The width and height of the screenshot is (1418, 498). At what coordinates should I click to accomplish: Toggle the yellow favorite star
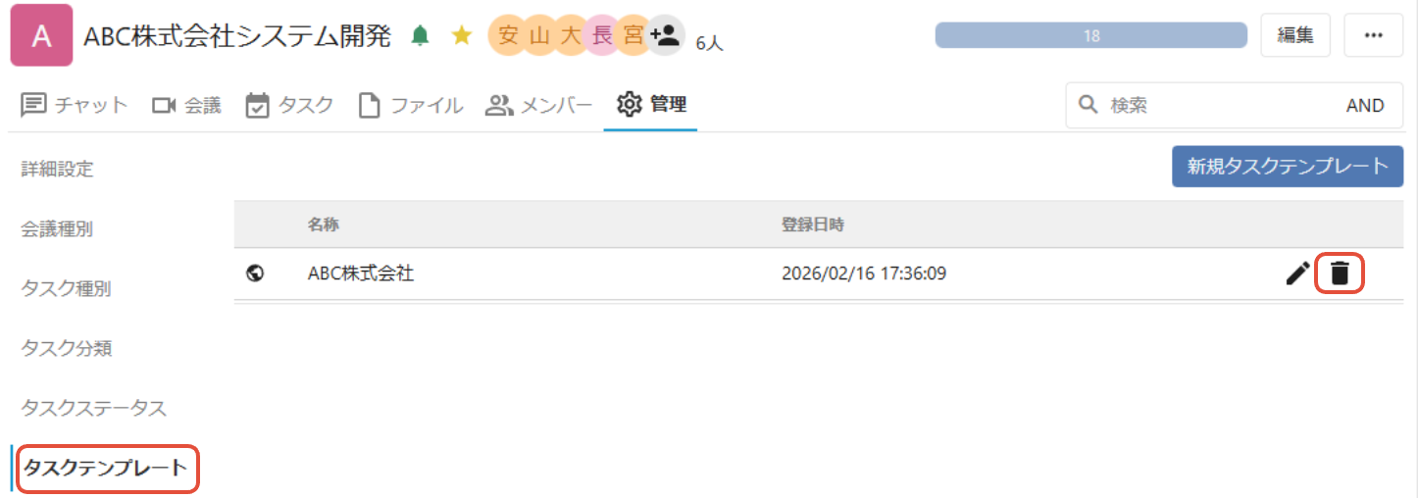click(x=462, y=36)
